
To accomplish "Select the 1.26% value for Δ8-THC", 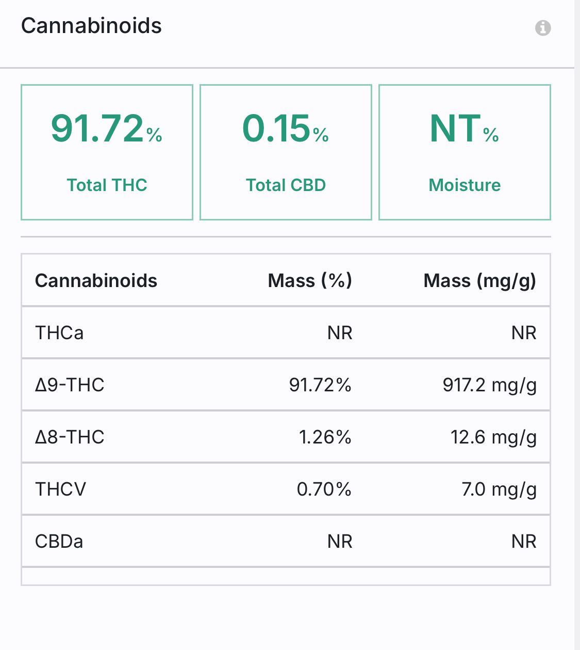I will [x=325, y=437].
